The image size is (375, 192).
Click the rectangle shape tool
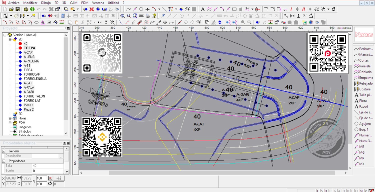pyautogui.click(x=234, y=9)
